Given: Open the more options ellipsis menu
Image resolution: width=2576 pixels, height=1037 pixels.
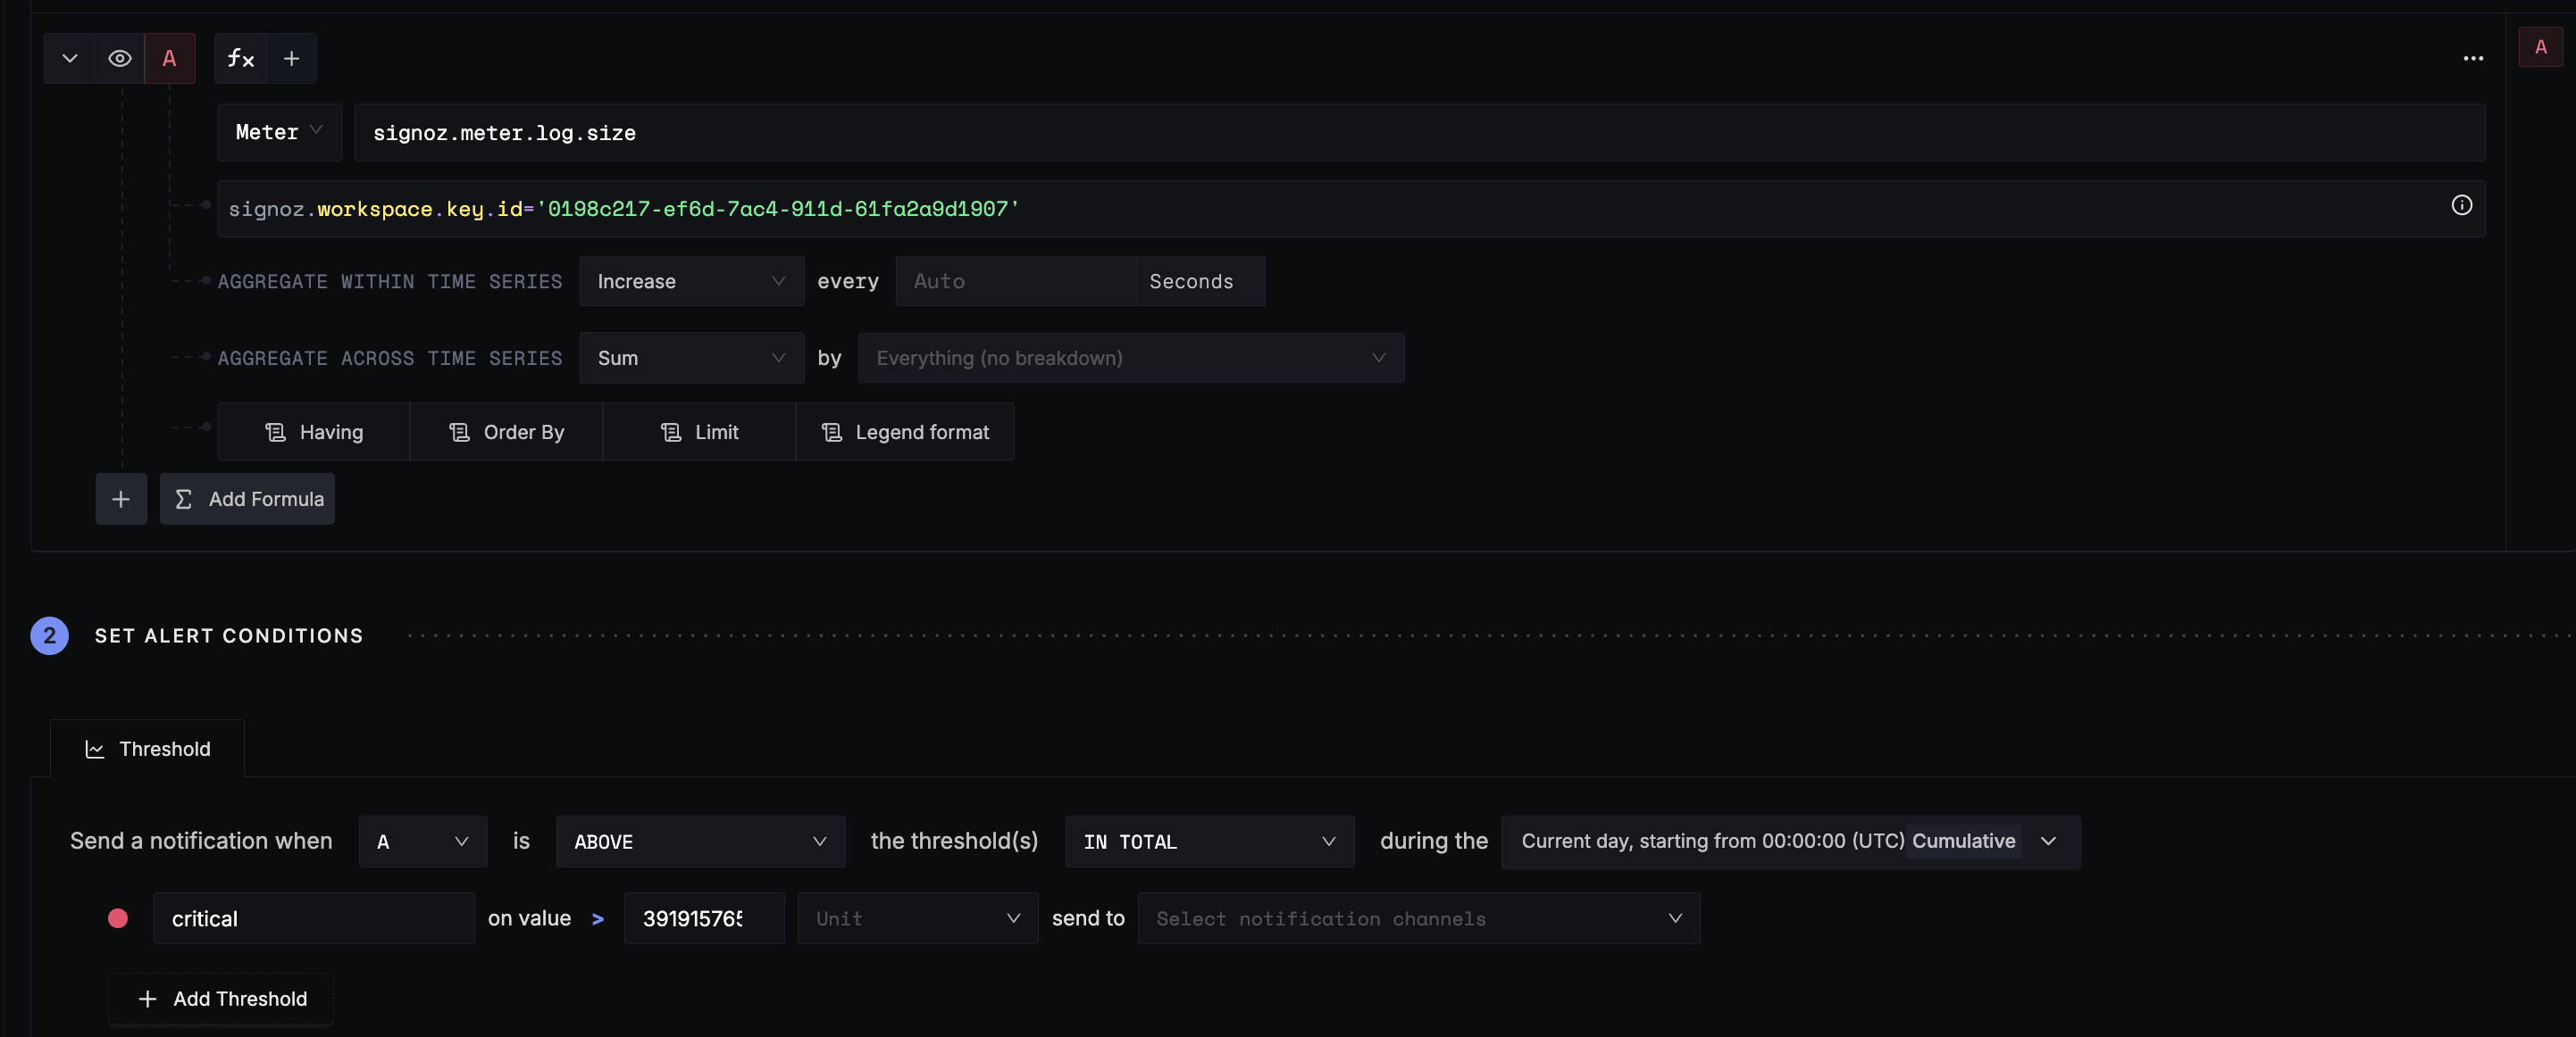Looking at the screenshot, I should (x=2473, y=58).
